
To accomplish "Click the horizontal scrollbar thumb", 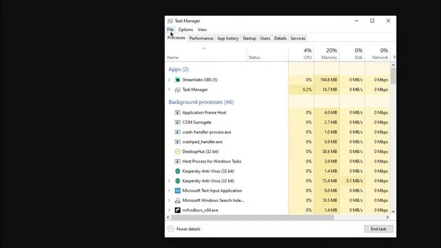I will 252,218.
